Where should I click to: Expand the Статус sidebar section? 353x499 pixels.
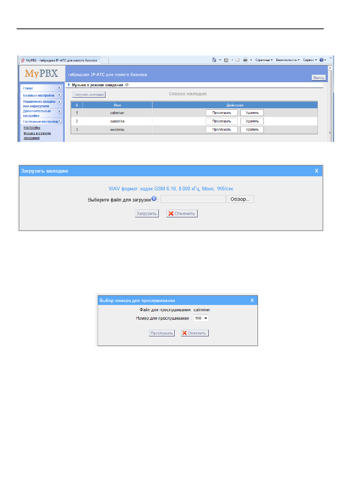59,88
